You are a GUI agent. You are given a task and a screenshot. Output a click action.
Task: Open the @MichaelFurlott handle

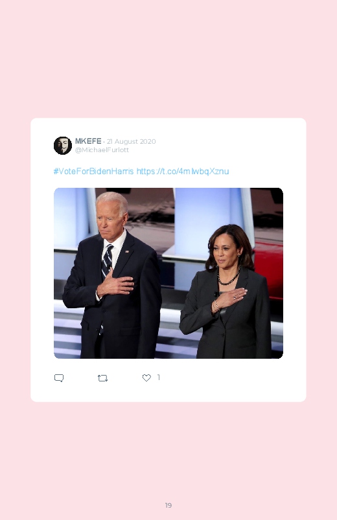[102, 150]
